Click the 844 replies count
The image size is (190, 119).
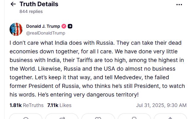click(31, 11)
